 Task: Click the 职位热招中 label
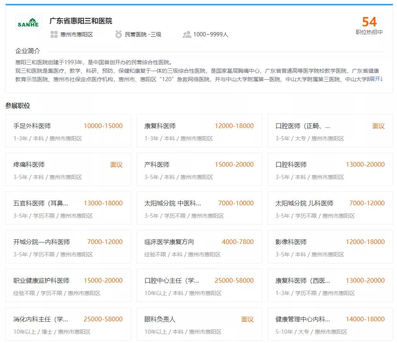(368, 33)
